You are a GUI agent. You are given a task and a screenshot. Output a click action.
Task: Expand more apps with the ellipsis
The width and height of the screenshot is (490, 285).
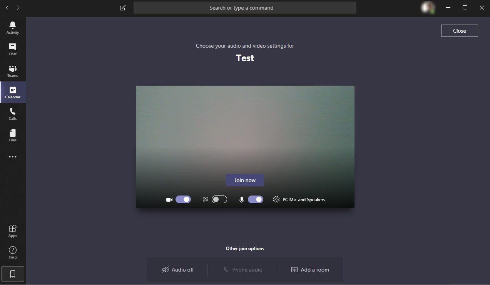(13, 157)
